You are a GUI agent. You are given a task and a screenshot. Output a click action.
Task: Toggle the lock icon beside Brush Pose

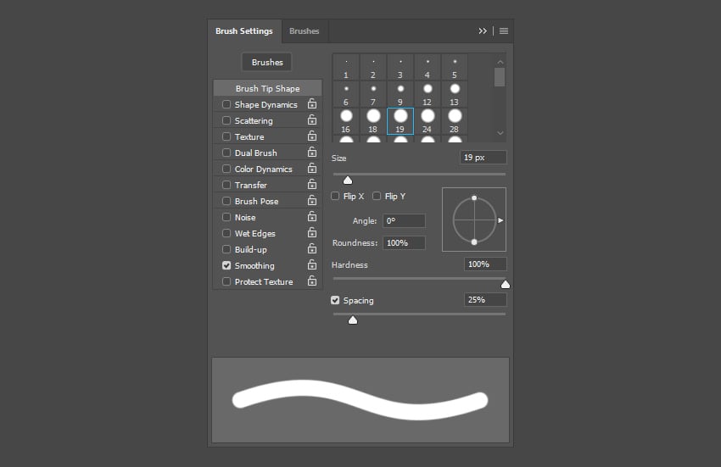click(312, 200)
